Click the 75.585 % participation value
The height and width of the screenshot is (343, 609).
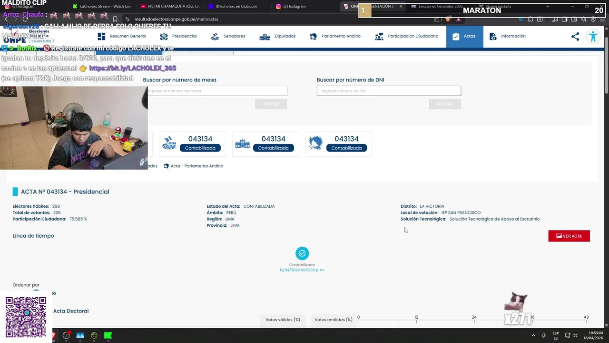79,219
